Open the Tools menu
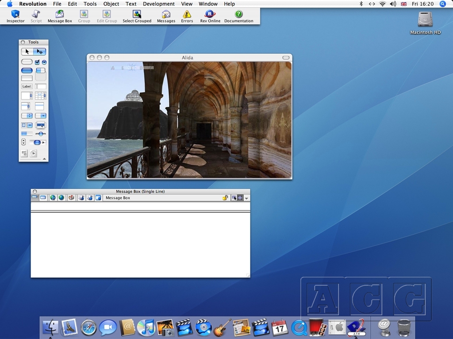Viewport: 453px width, 339px height. (90, 4)
